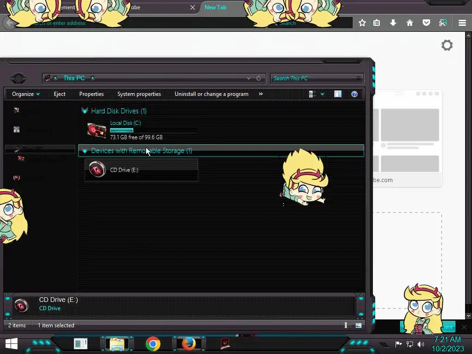Screen dimensions: 472x354
Task: Close the Firefox tab left of New Tab
Action: pos(193,7)
